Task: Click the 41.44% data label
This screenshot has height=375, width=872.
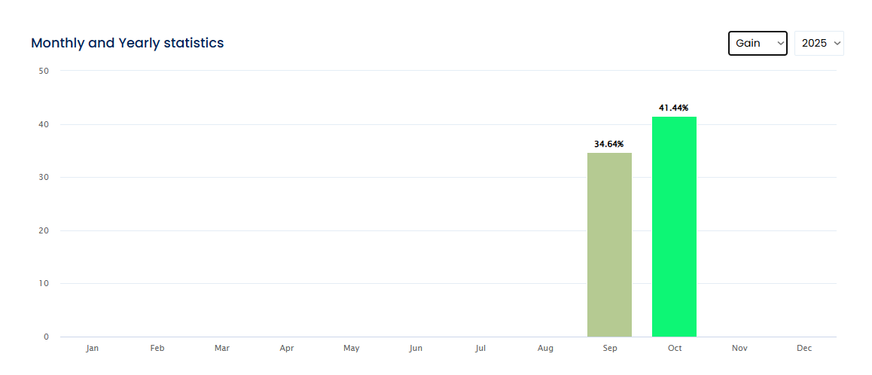Action: pos(674,108)
